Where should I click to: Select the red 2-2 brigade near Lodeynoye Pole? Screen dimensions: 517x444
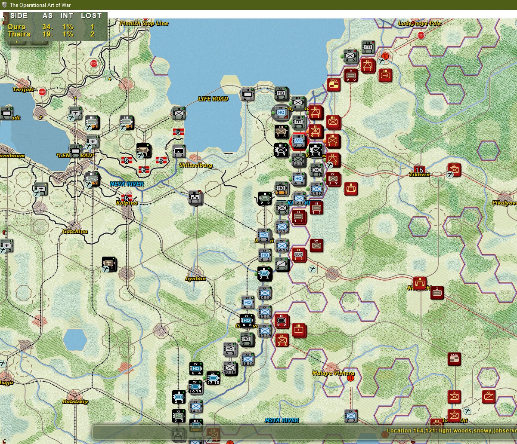(351, 75)
